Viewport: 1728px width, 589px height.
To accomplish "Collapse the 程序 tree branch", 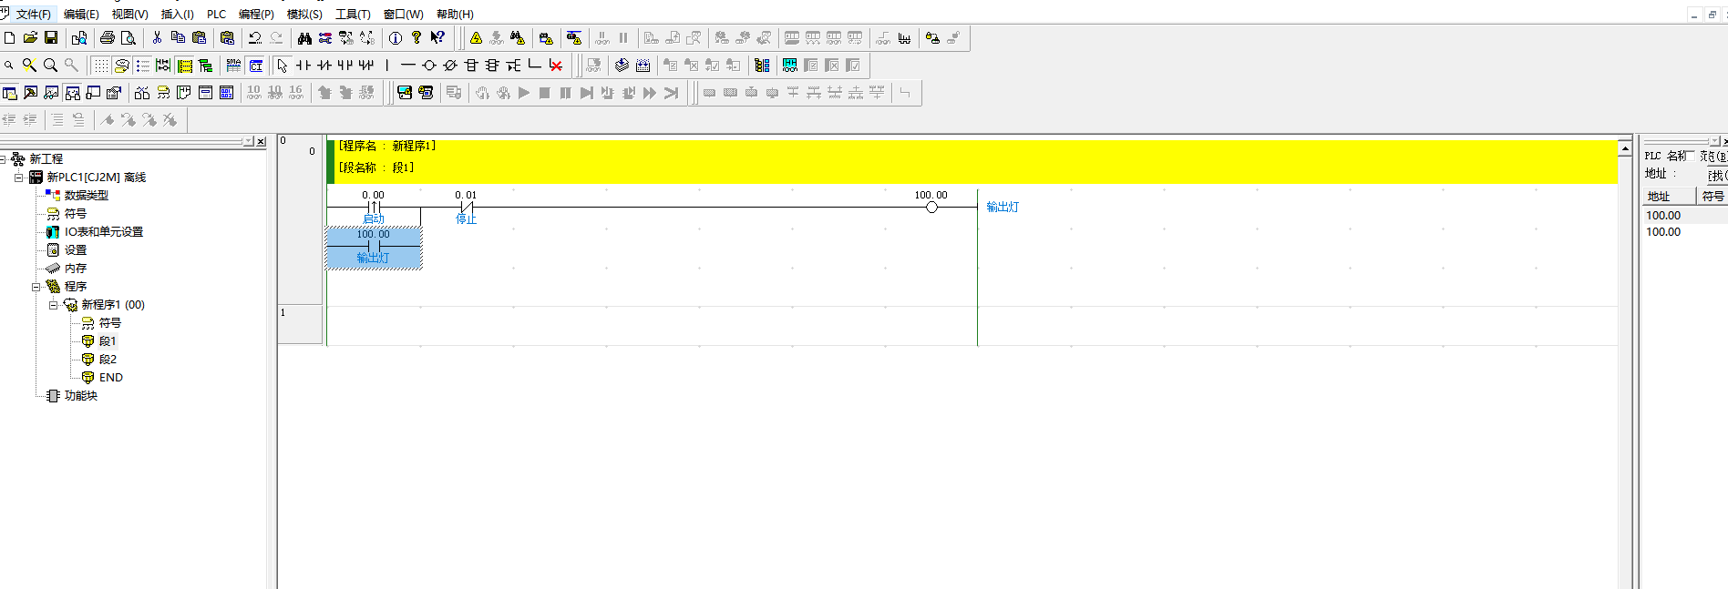I will 36,287.
